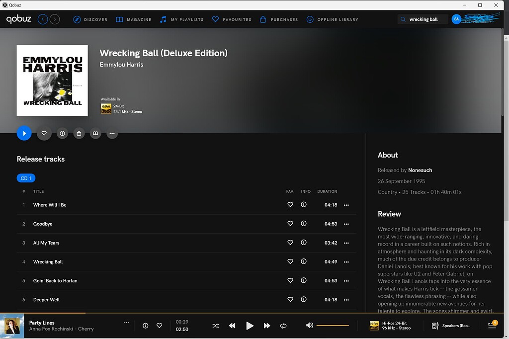Open the album booklet viewer
509x339 pixels.
click(95, 133)
